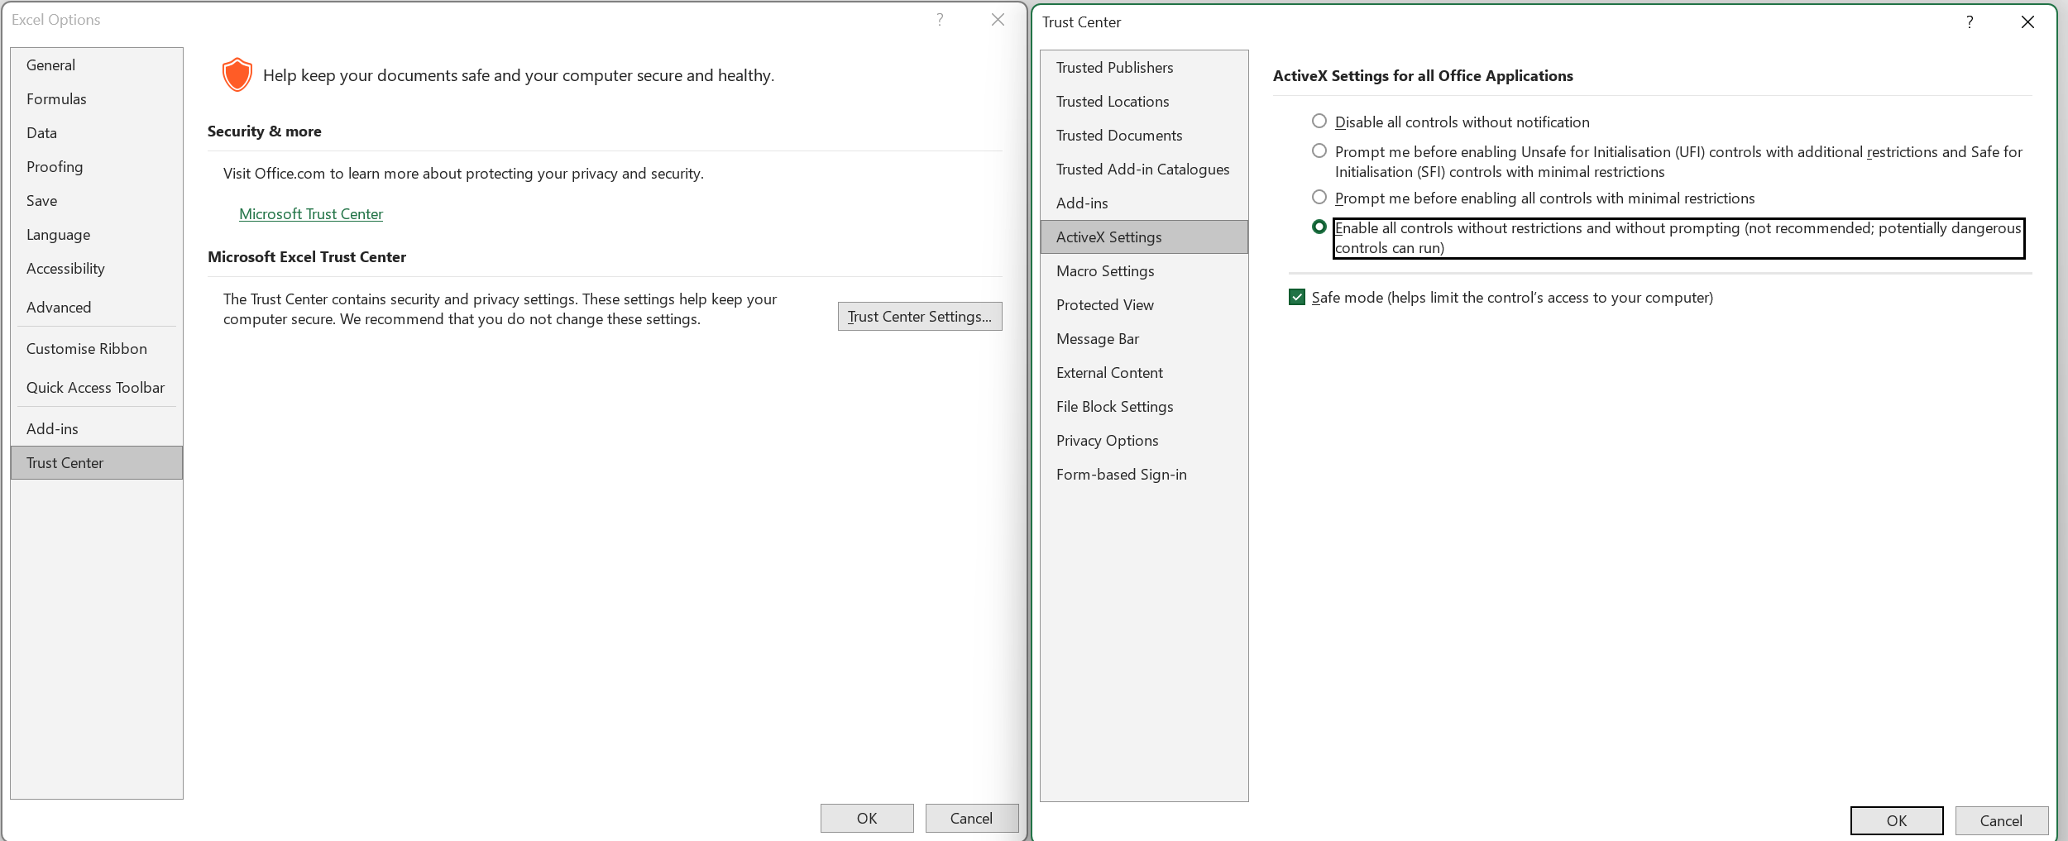Open Formulas in Excel Options

click(x=97, y=99)
